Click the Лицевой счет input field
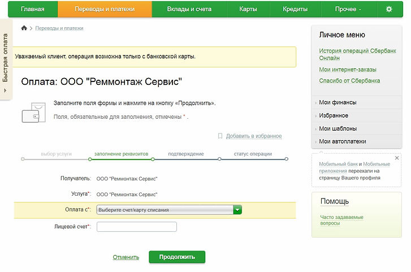The height and width of the screenshot is (272, 411). coord(137,227)
